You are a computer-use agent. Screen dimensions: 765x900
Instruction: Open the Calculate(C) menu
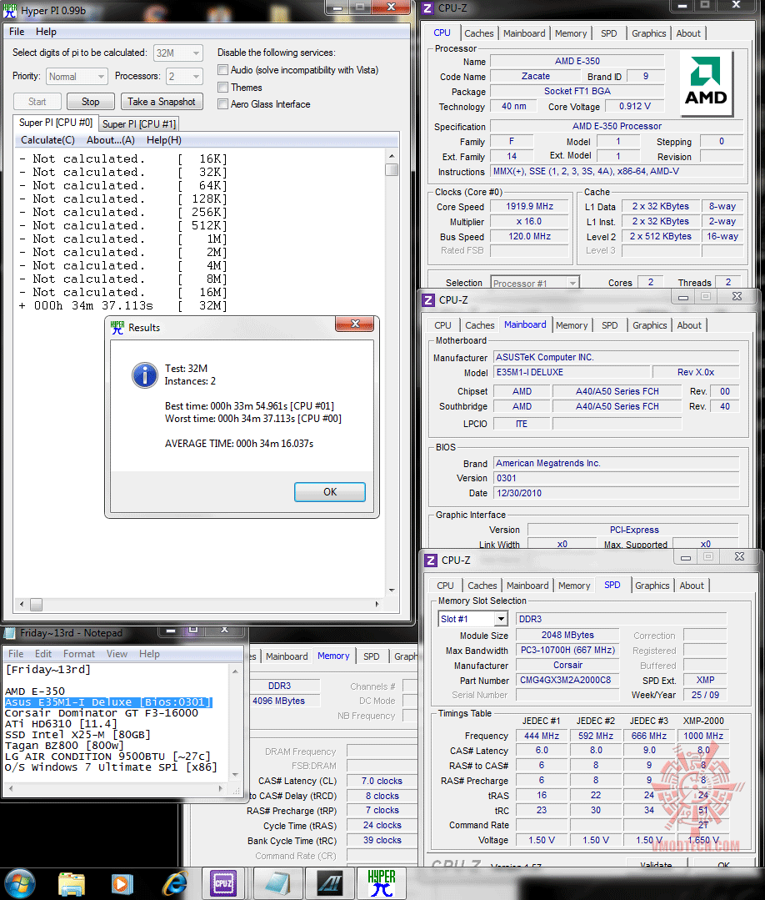click(x=47, y=140)
